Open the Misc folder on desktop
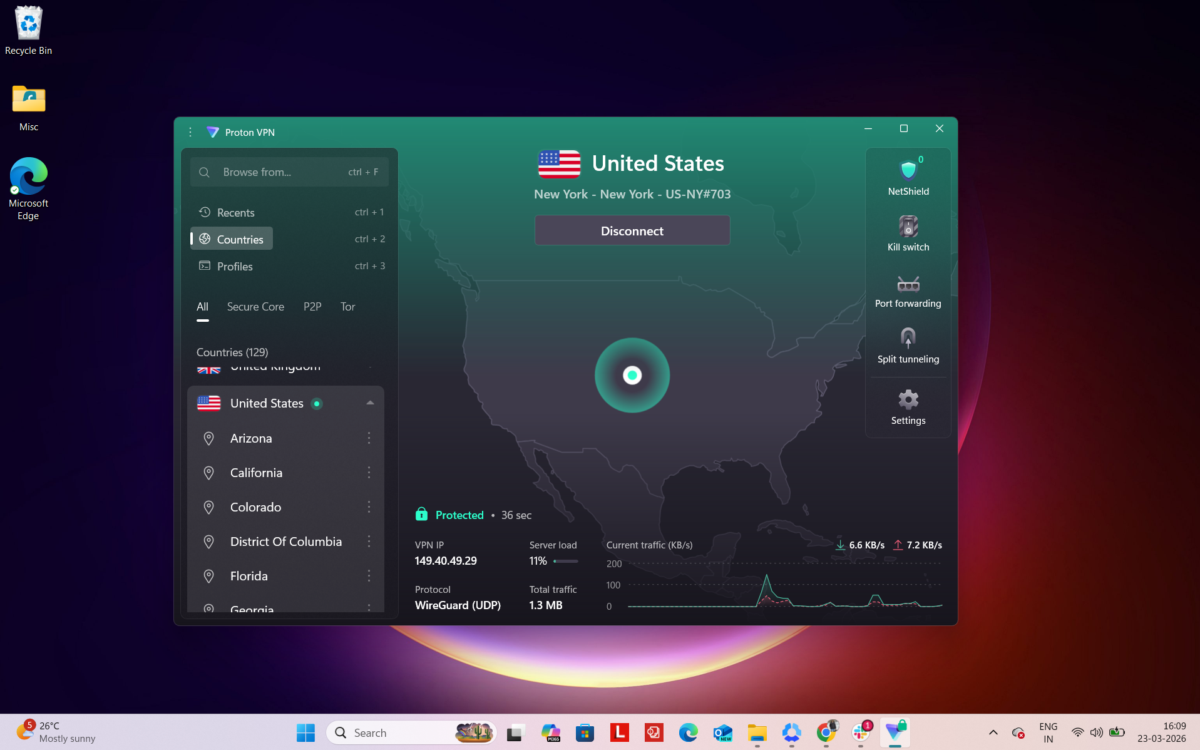 [29, 108]
